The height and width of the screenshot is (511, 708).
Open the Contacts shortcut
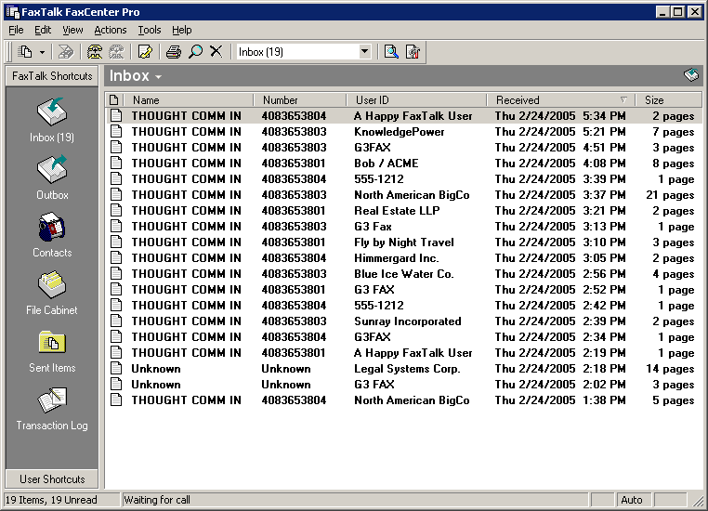tap(52, 235)
